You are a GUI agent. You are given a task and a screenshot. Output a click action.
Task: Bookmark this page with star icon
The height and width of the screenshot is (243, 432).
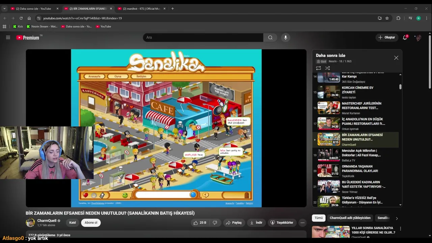pyautogui.click(x=387, y=18)
